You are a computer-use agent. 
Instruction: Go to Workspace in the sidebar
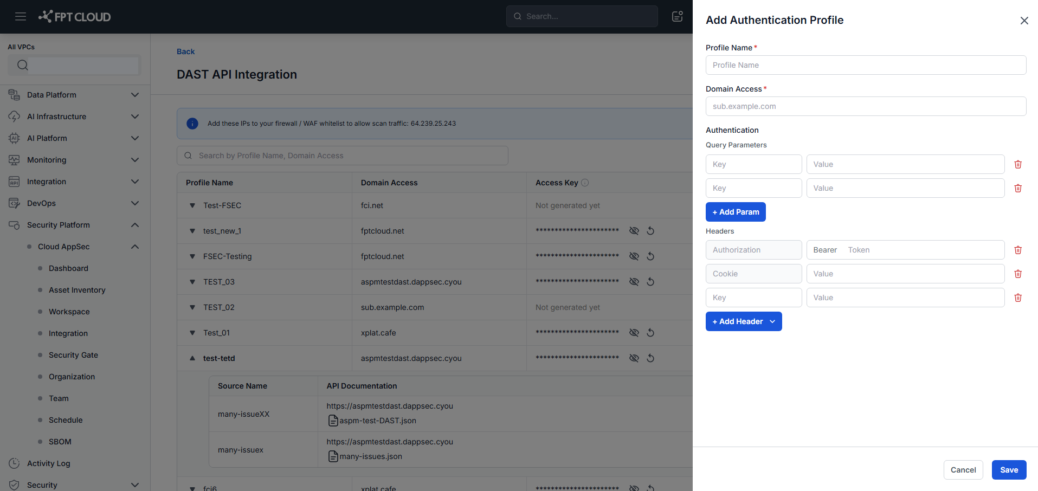(69, 312)
